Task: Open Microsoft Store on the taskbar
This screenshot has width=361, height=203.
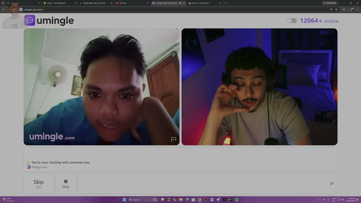Action: pyautogui.click(x=193, y=200)
